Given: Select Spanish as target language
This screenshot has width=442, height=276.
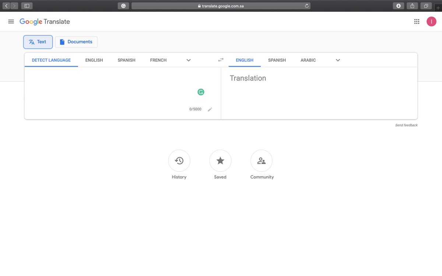Looking at the screenshot, I should click(277, 60).
